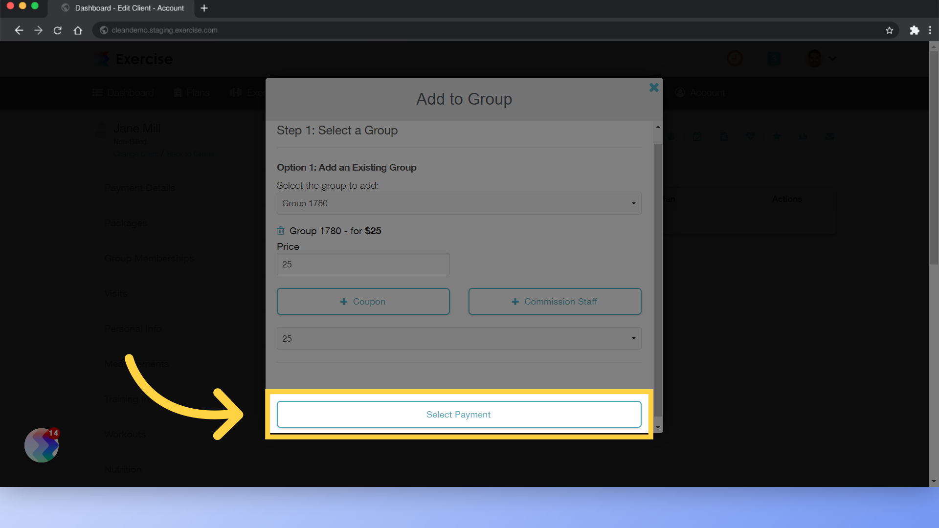Click the dumbbell Exercises nav icon

click(x=236, y=93)
